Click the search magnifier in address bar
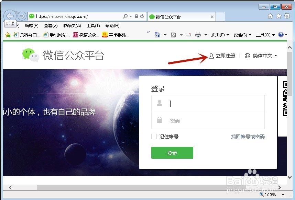295x200 pixels. [x=125, y=16]
